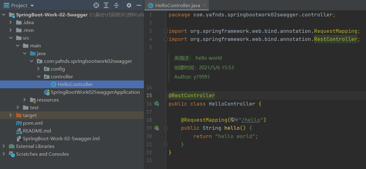Screen dimensions: 366x169
Task: Select README.md file
Action: 37,131
